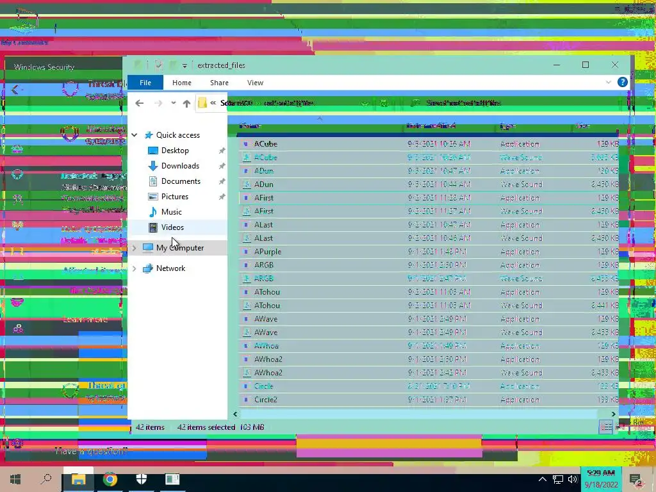Viewport: 656px width, 492px height.
Task: Open the Videos folder in the navigation pane
Action: point(172,227)
